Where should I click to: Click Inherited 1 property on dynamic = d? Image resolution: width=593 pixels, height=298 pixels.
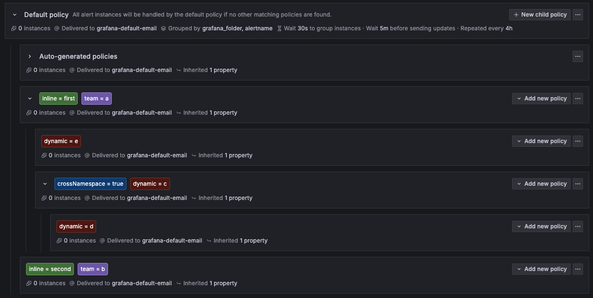click(240, 241)
